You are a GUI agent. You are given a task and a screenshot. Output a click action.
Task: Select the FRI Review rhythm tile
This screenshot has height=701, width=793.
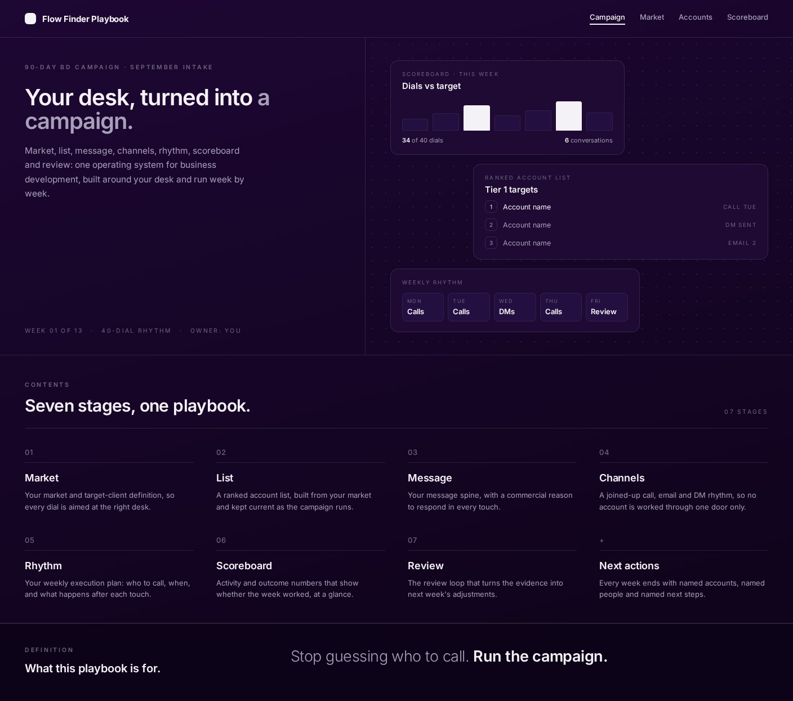coord(607,307)
